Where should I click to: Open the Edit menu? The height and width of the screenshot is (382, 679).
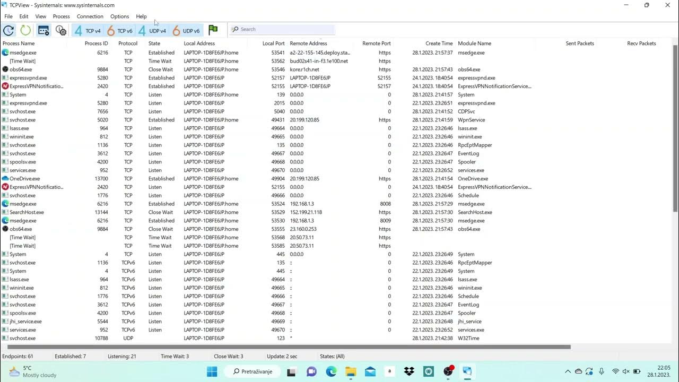(24, 16)
